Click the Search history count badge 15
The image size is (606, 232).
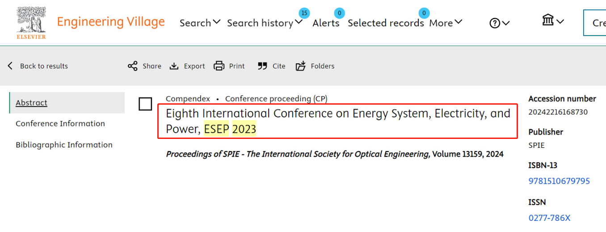pos(304,13)
